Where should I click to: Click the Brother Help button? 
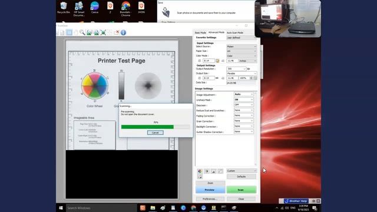(296, 201)
